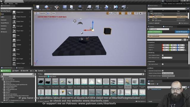This screenshot has width=190, height=107.
Task: Click the Edit Blueprint button
Action: click(x=182, y=32)
